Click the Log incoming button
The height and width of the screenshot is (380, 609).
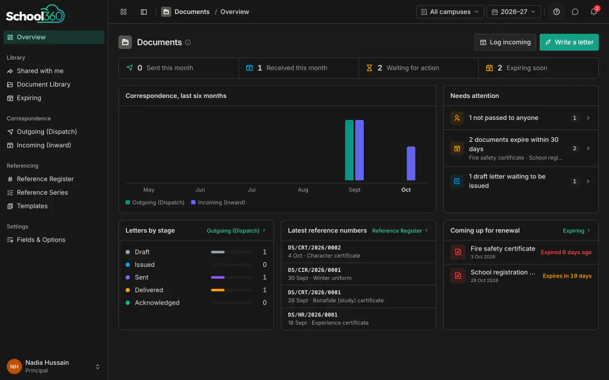[x=505, y=42]
